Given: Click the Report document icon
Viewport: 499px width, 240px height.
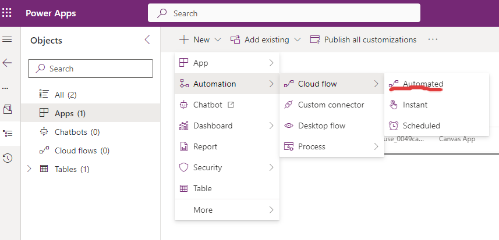Looking at the screenshot, I should click(x=184, y=146).
